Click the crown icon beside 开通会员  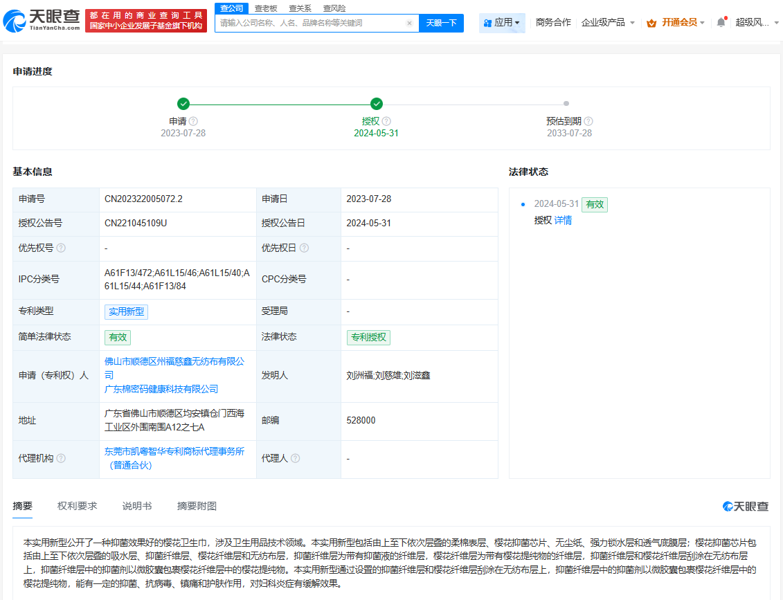(649, 22)
